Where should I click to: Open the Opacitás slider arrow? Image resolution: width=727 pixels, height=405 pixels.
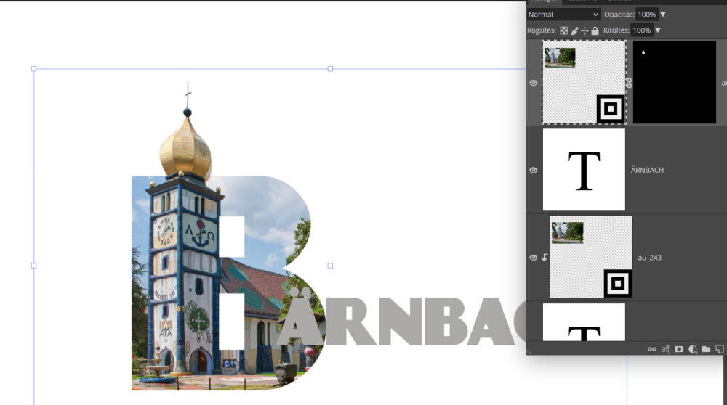tap(663, 15)
